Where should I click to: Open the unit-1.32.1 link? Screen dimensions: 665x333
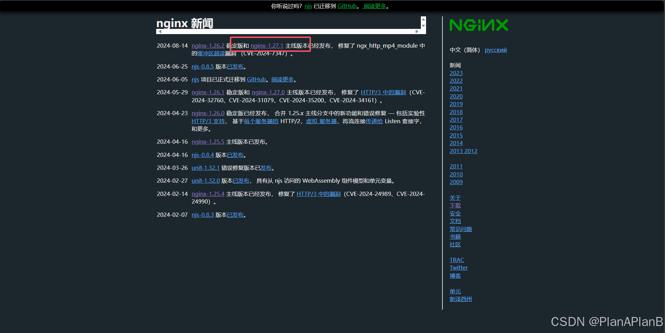(206, 168)
